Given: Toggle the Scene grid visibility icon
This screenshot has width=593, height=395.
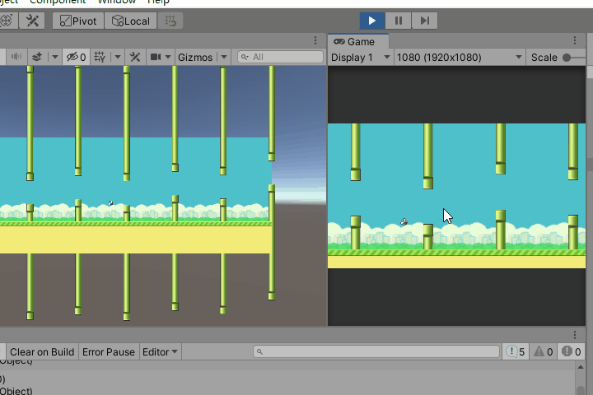Looking at the screenshot, I should tap(100, 57).
